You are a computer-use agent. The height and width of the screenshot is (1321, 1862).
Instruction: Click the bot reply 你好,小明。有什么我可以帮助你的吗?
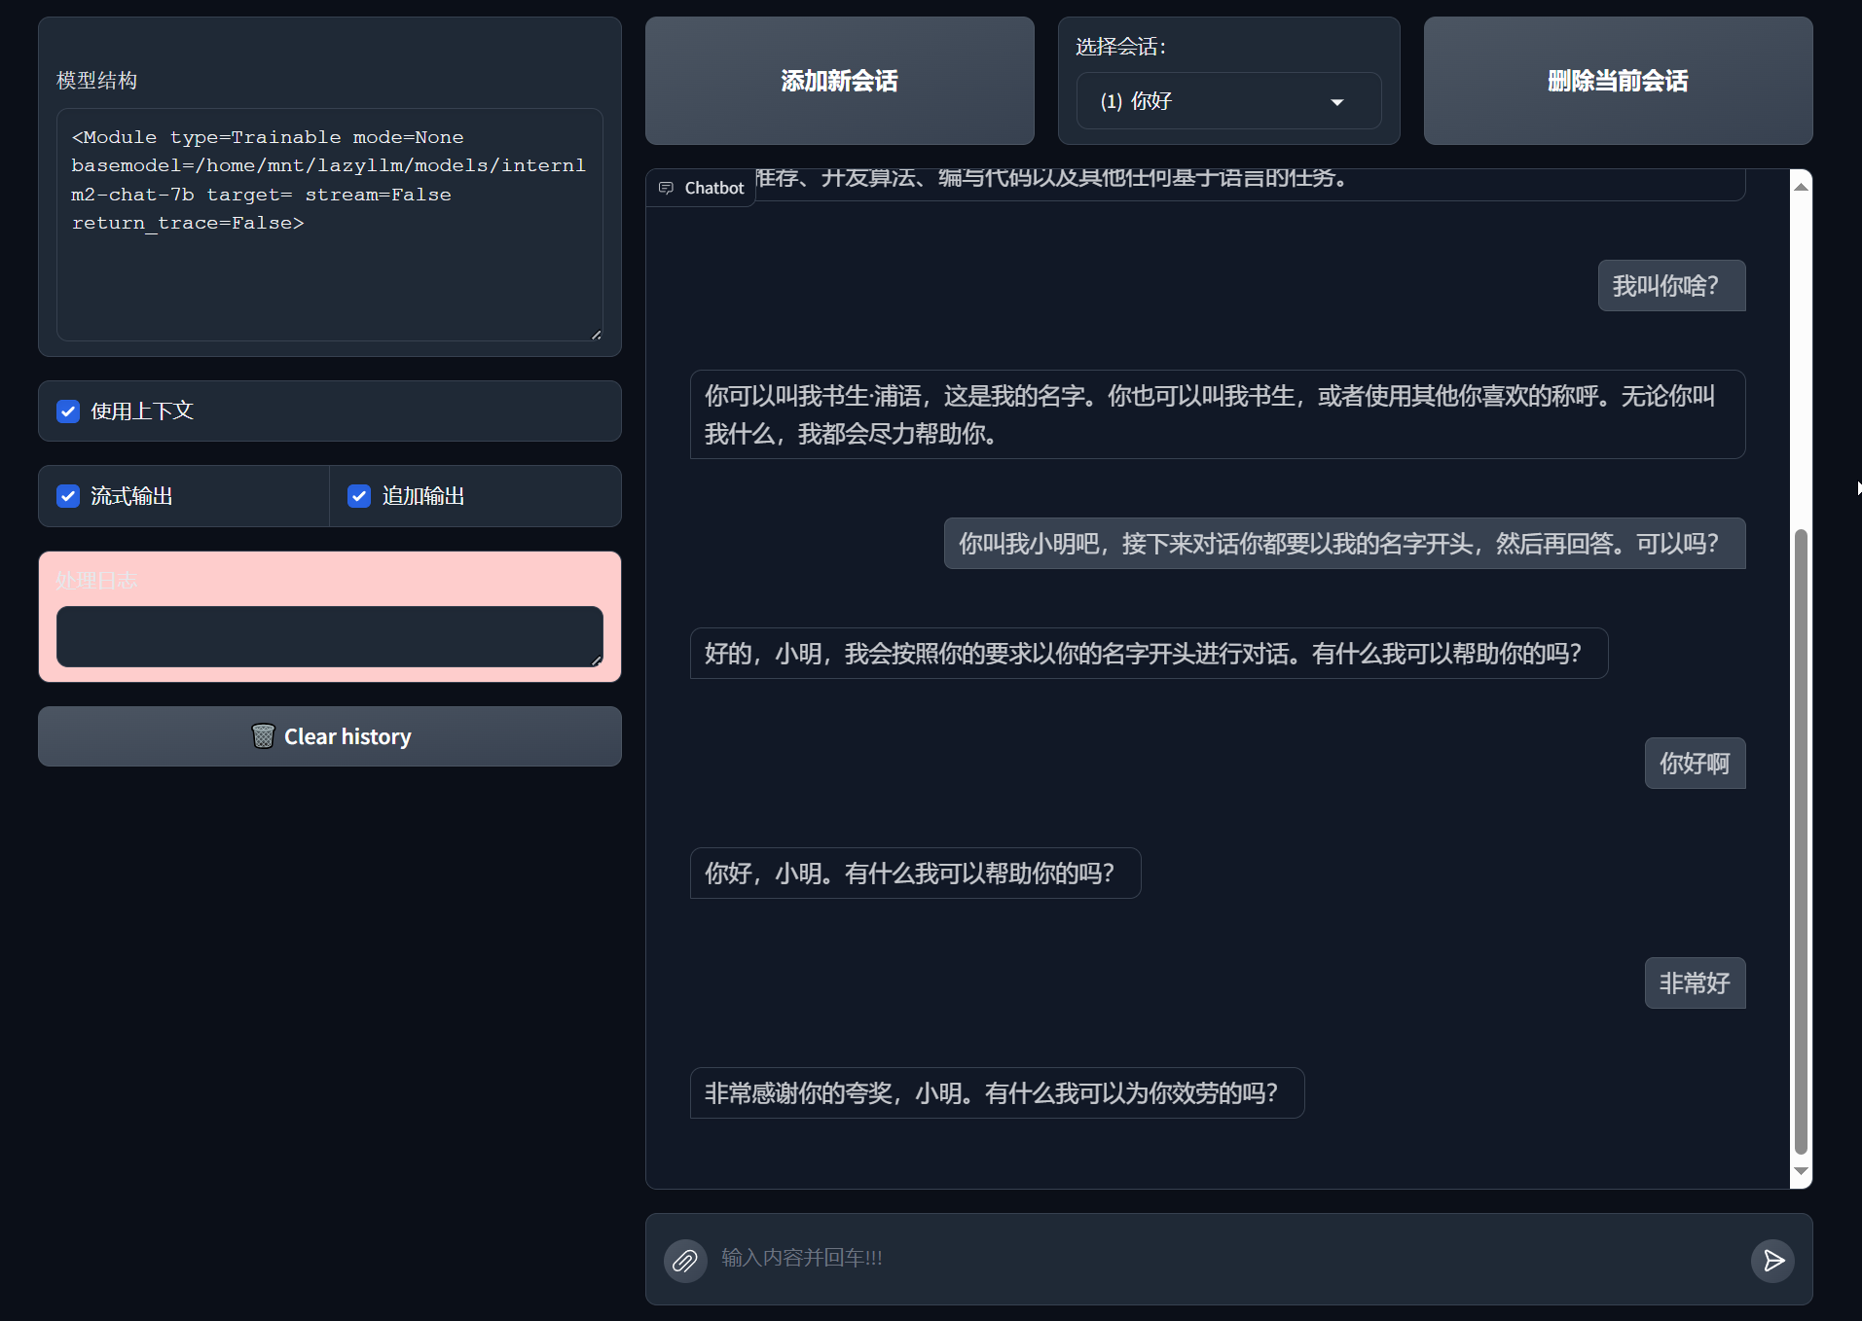(915, 874)
